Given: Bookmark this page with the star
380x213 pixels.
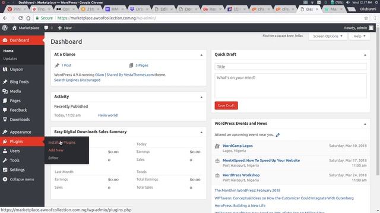Looking at the screenshot, I should tap(366, 18).
